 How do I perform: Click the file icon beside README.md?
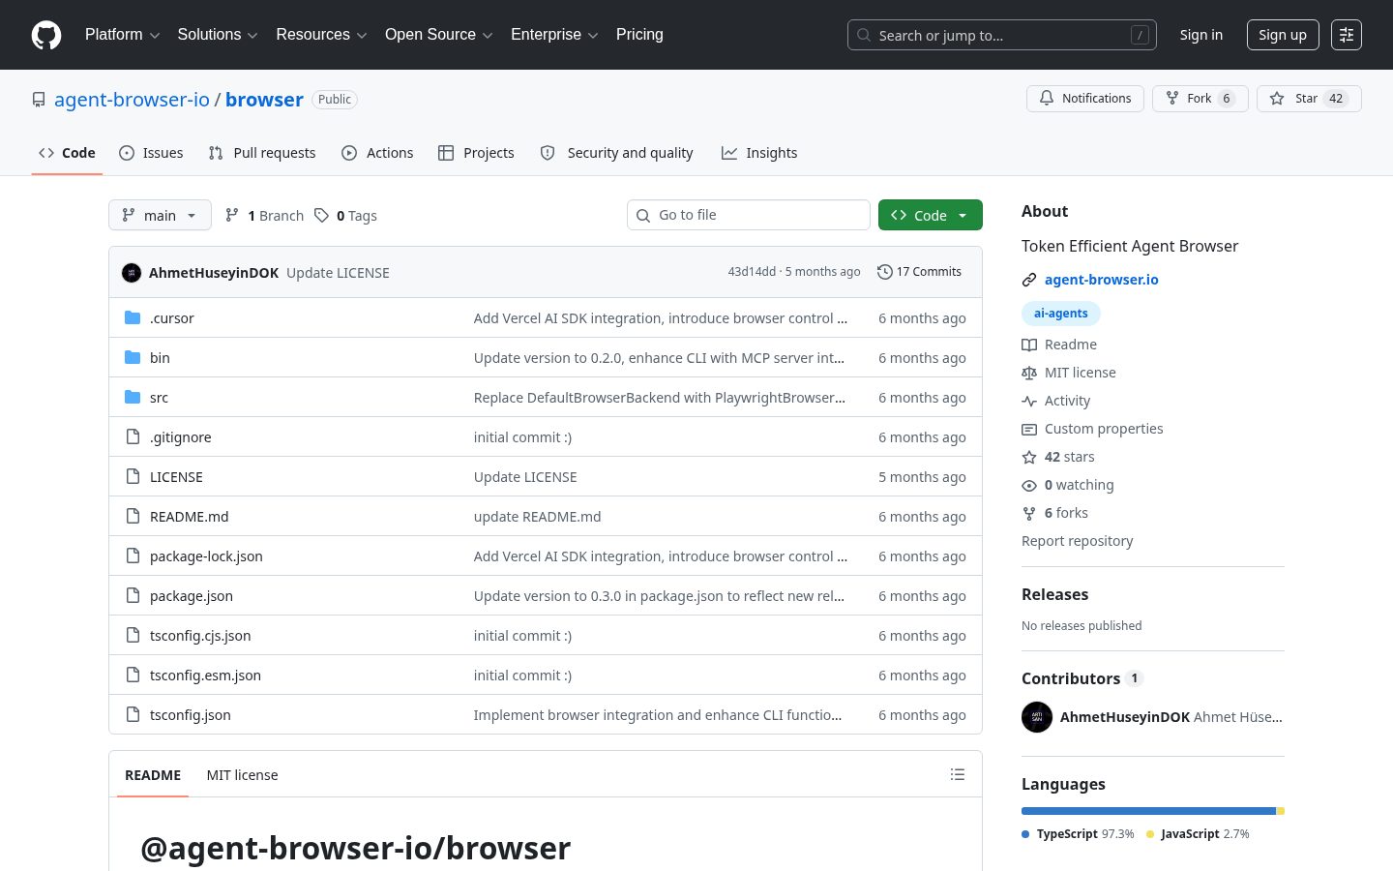click(x=133, y=516)
